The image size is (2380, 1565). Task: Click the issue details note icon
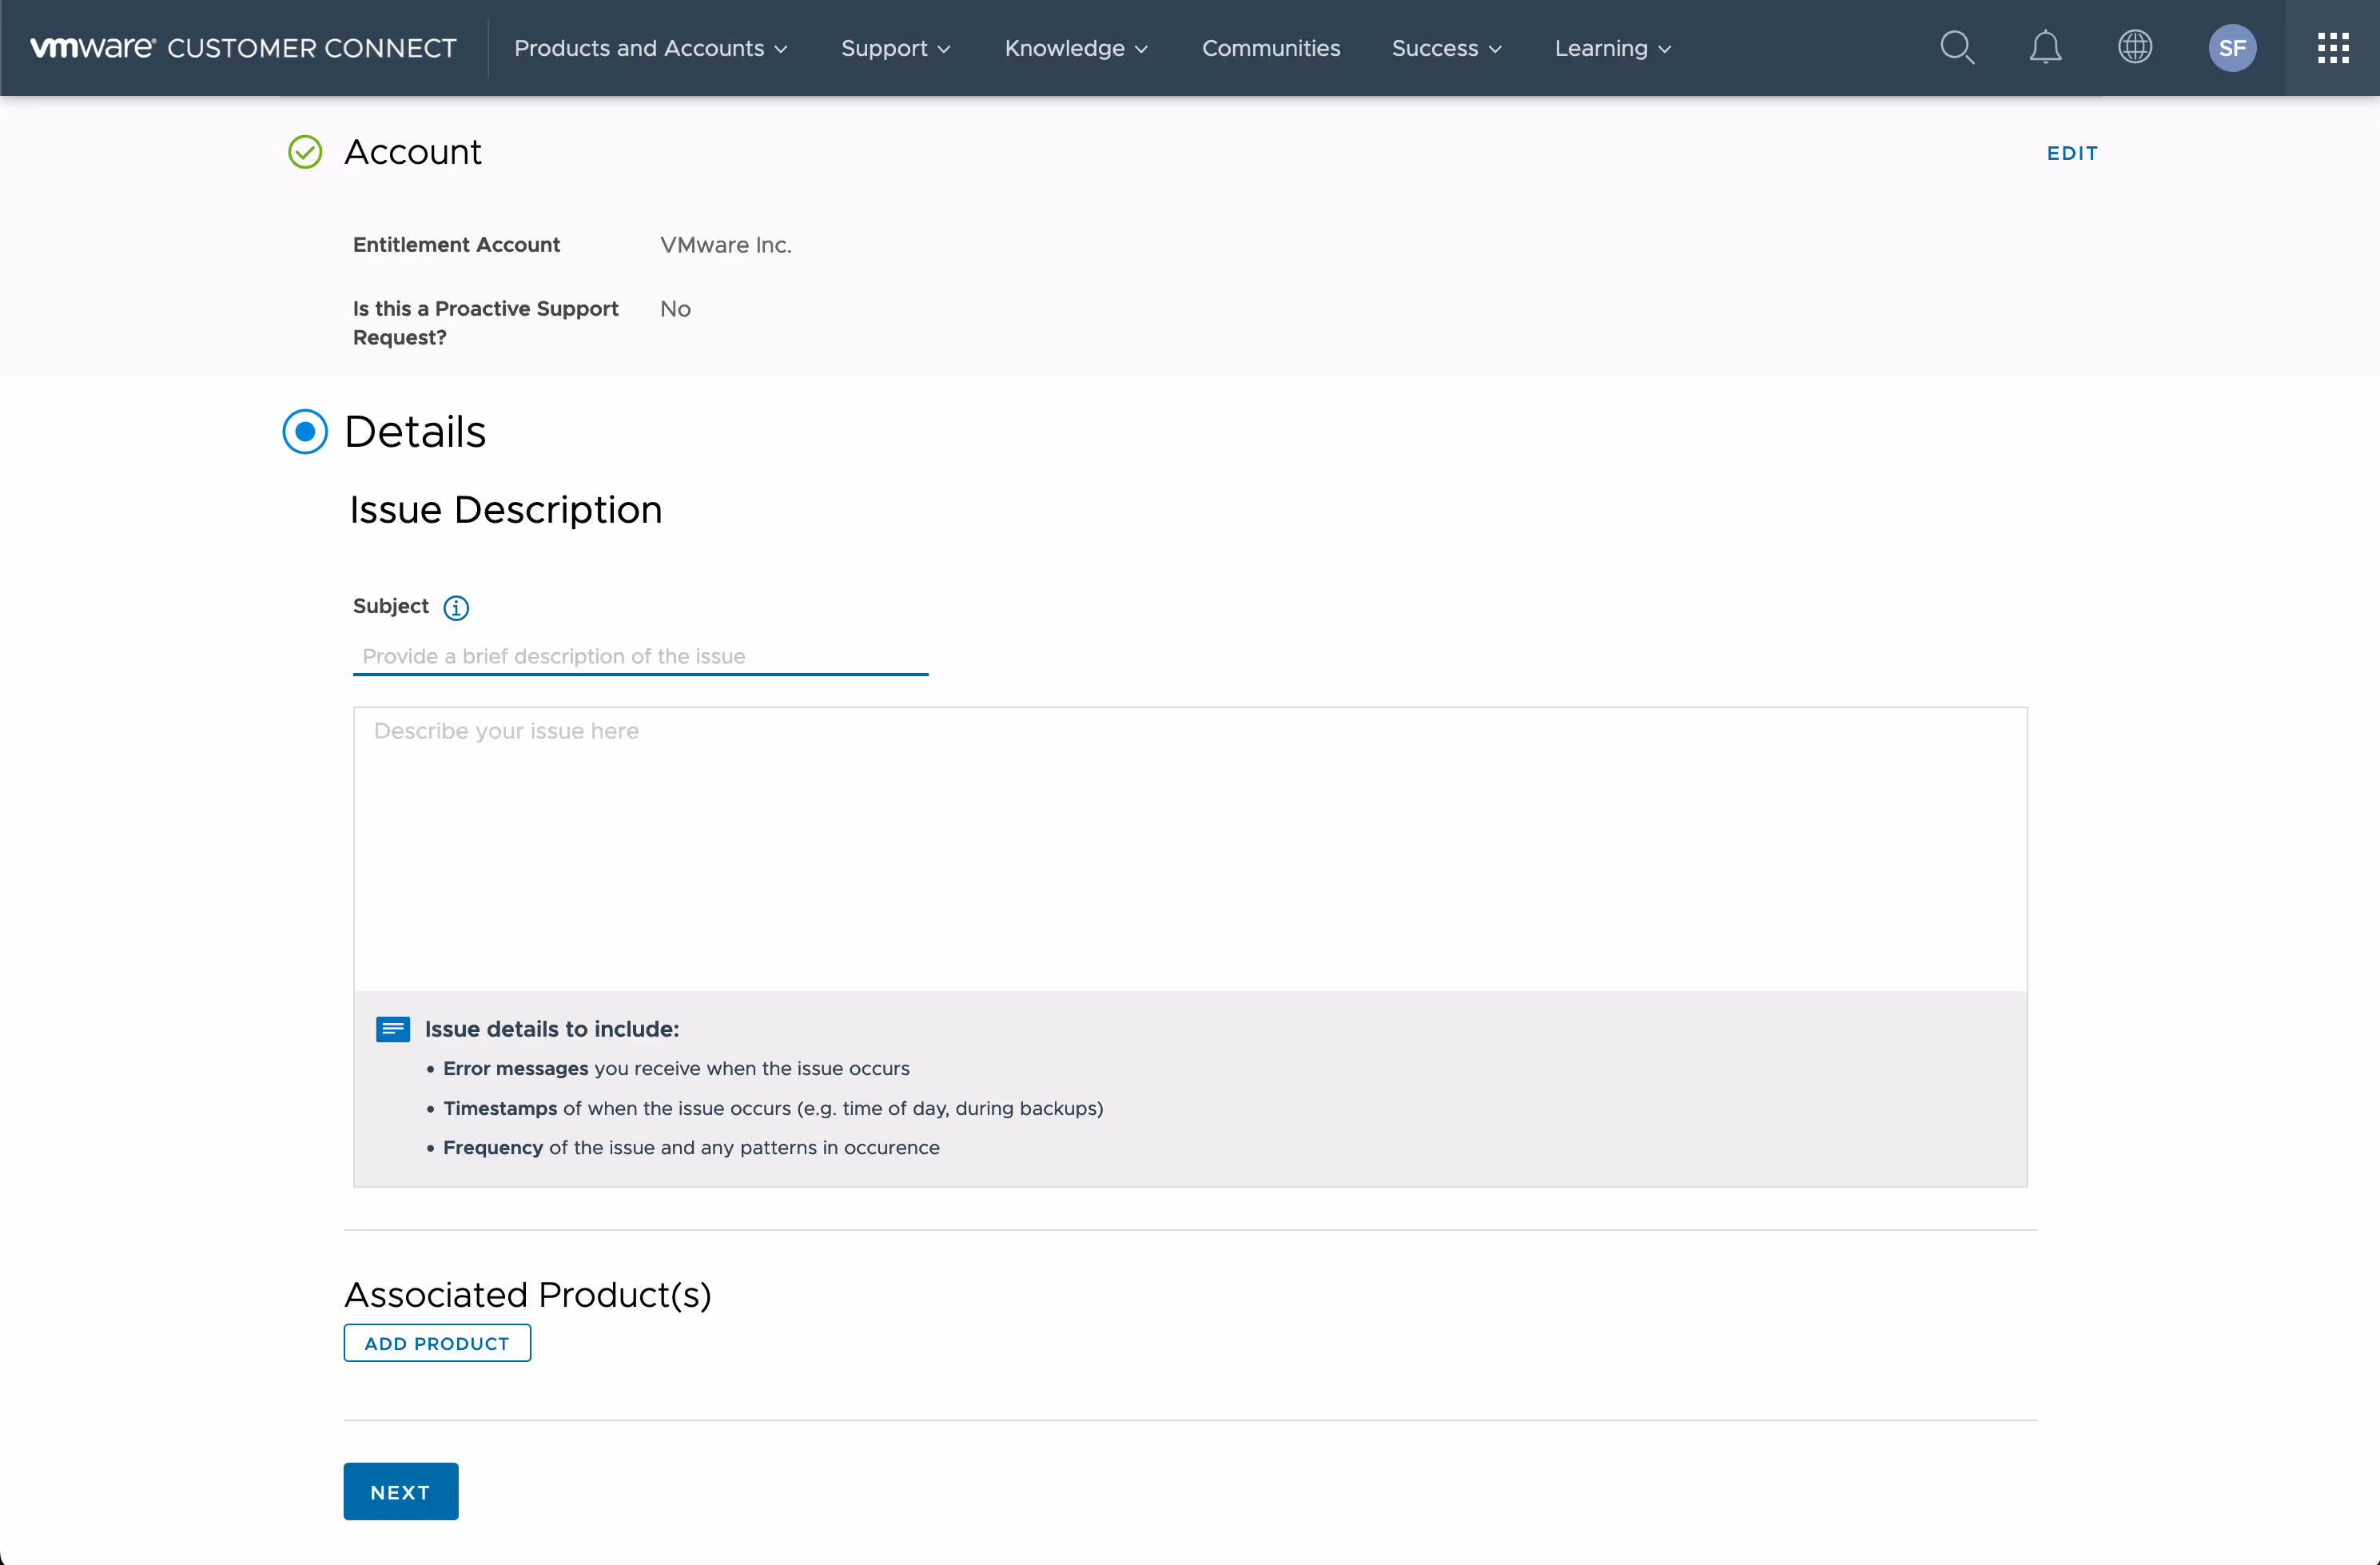click(393, 1029)
